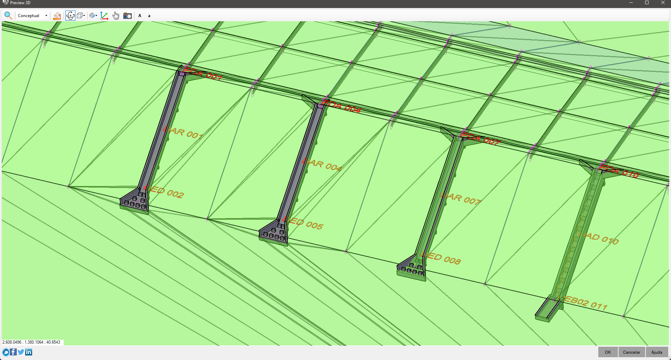
Task: Select the gray footing block beside ED 002
Action: pos(135,201)
